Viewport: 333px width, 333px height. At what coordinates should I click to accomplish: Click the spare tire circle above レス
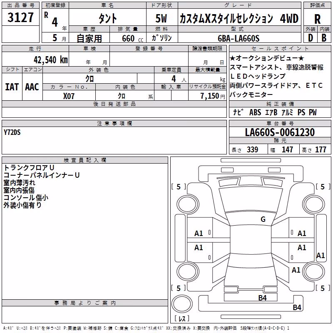pos(182,304)
